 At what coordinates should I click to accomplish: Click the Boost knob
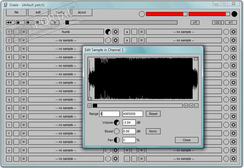(117, 131)
